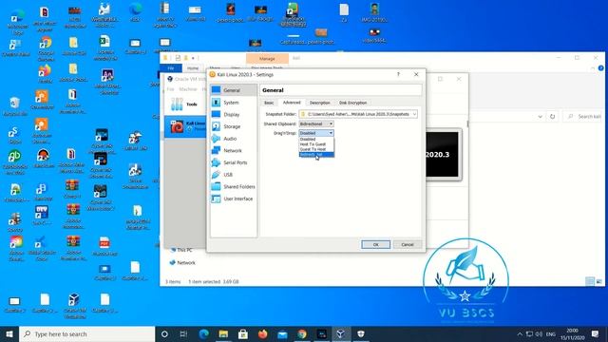Switch Explorer to large icons view
Viewport: 608px width, 342px height.
coord(598,281)
